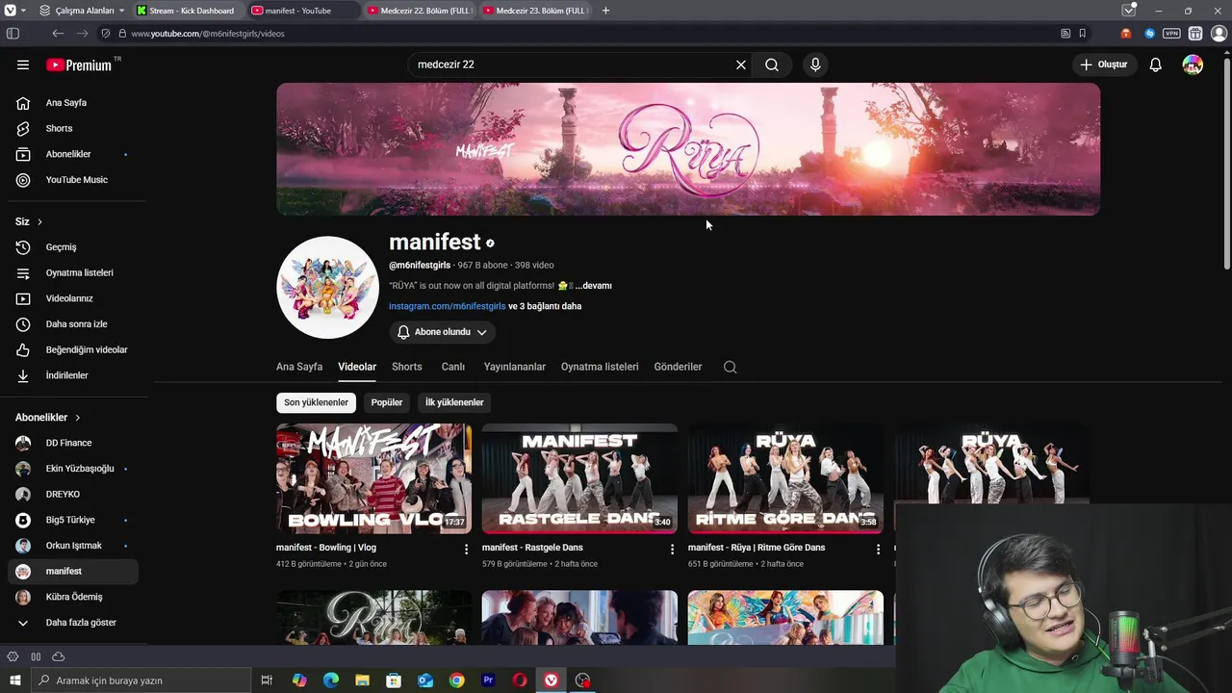This screenshot has height=693, width=1232.
Task: Select the İlk yüklenenler filter chip
Action: [x=454, y=402]
